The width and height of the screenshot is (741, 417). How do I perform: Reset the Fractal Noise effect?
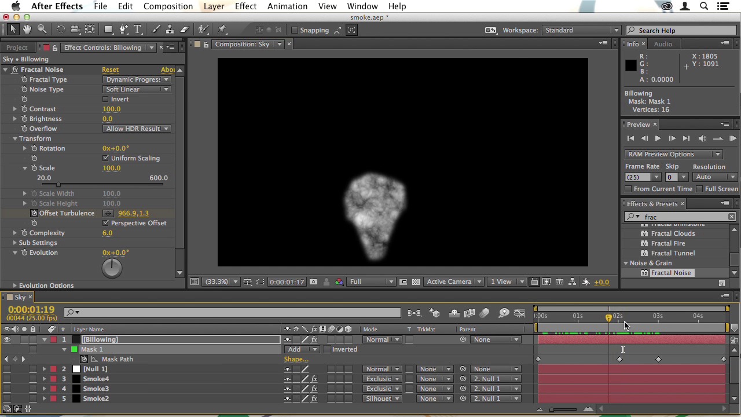[110, 69]
